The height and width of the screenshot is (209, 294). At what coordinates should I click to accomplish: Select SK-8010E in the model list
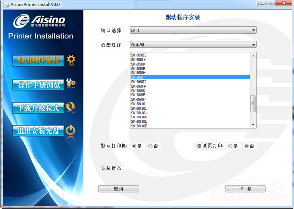(x=190, y=126)
